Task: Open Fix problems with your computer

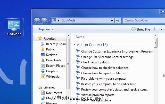Action: pyautogui.click(x=104, y=79)
